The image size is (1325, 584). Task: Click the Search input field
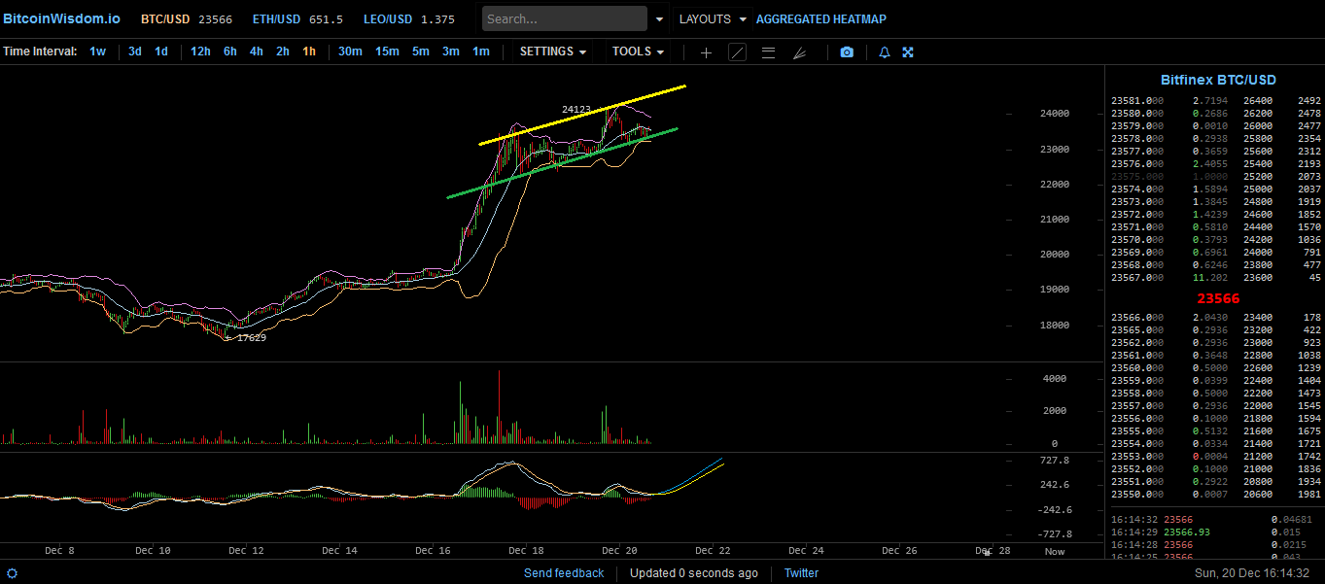coord(565,18)
